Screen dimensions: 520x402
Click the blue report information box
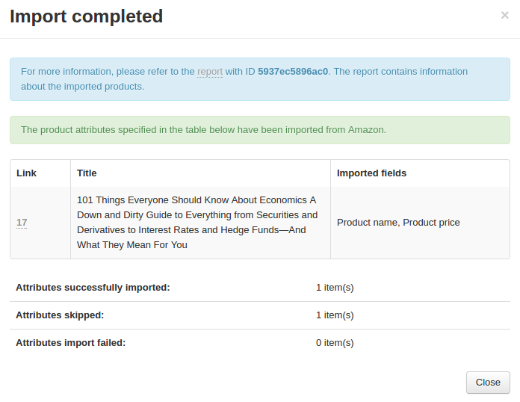260,79
